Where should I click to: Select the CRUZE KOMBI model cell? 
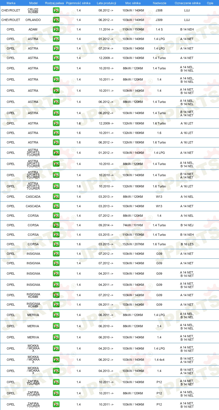(33, 11)
